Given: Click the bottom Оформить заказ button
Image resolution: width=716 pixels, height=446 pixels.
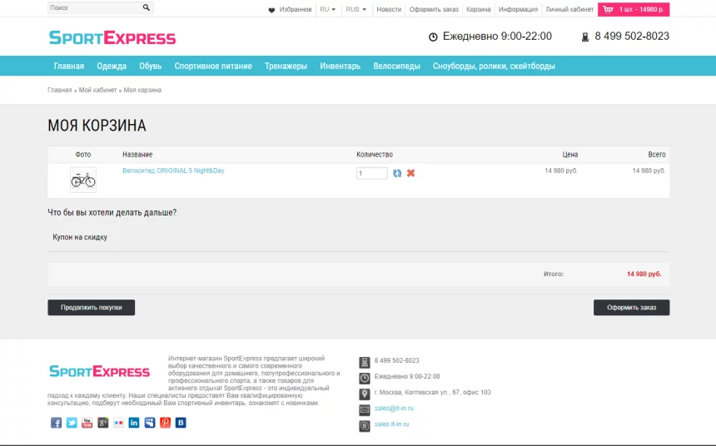Looking at the screenshot, I should click(631, 308).
